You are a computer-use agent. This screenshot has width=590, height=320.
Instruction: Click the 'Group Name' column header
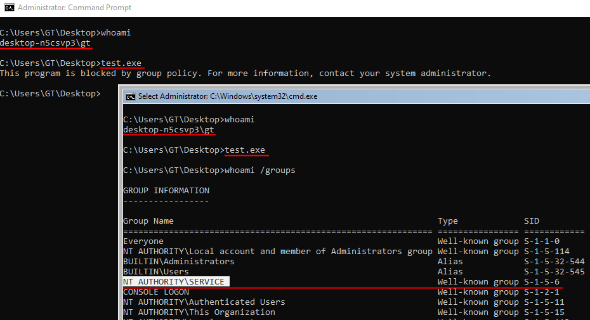(148, 221)
